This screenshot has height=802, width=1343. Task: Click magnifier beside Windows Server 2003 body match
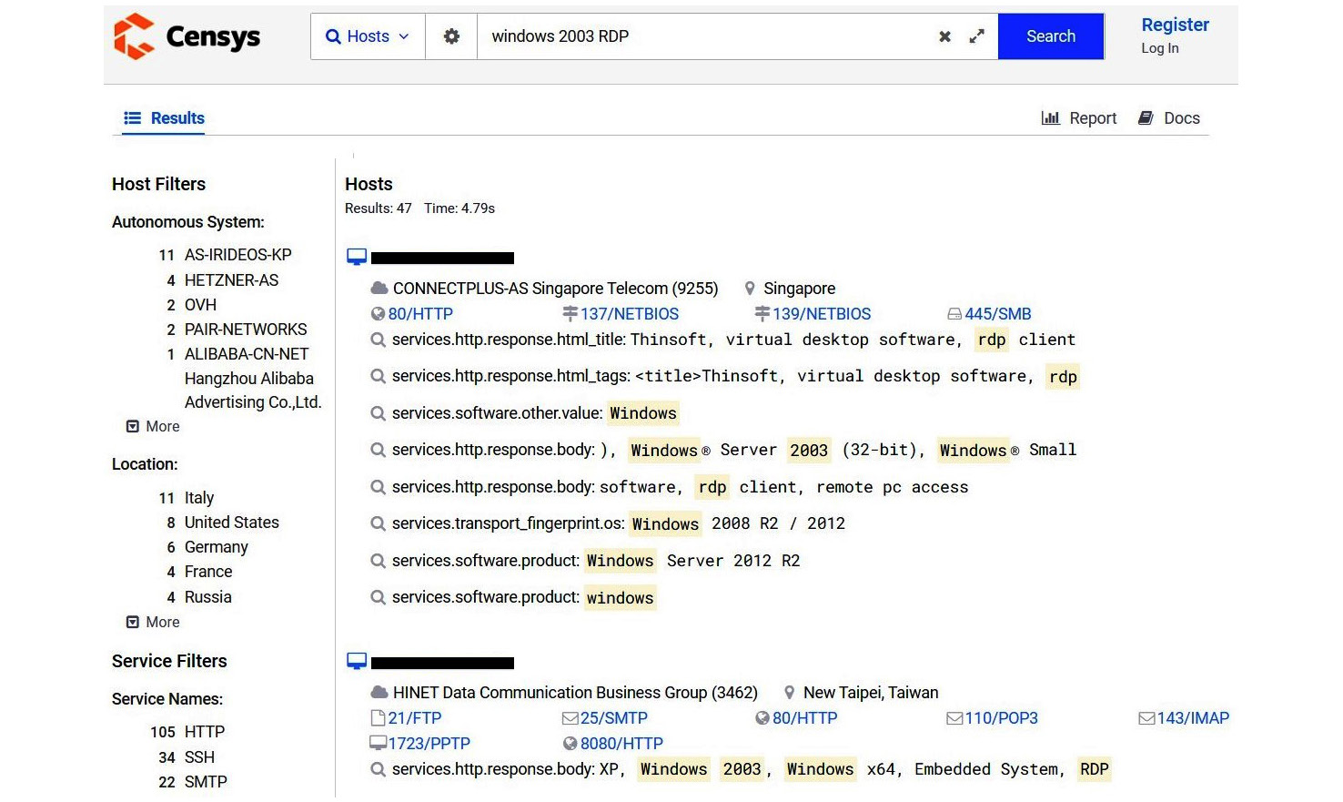tap(378, 450)
